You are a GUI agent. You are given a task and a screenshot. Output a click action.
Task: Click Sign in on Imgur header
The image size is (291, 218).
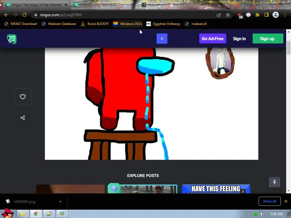[x=239, y=39]
